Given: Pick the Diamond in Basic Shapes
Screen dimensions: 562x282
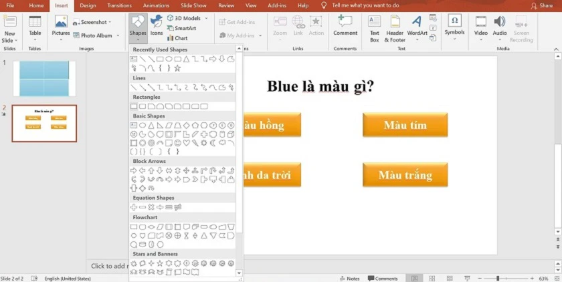Looking at the screenshot, I should [x=187, y=126].
